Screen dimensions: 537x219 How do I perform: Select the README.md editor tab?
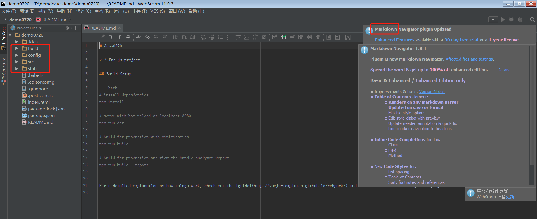click(x=103, y=28)
